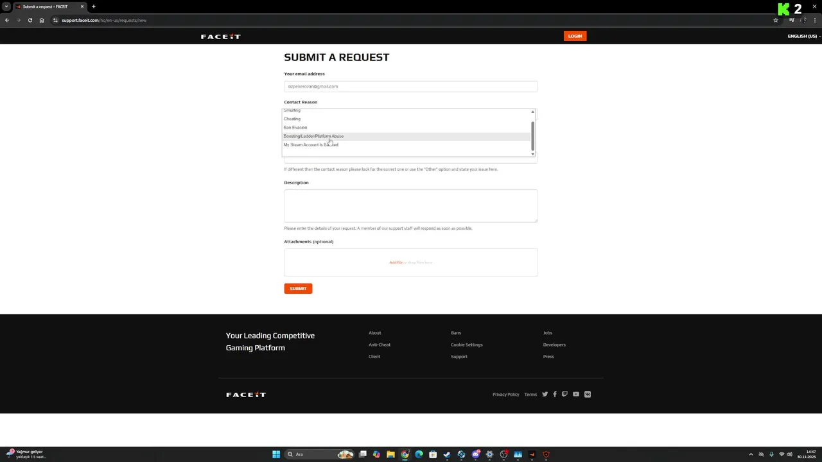Open FACEIT Twitch channel icon
The width and height of the screenshot is (822, 462).
pyautogui.click(x=564, y=394)
